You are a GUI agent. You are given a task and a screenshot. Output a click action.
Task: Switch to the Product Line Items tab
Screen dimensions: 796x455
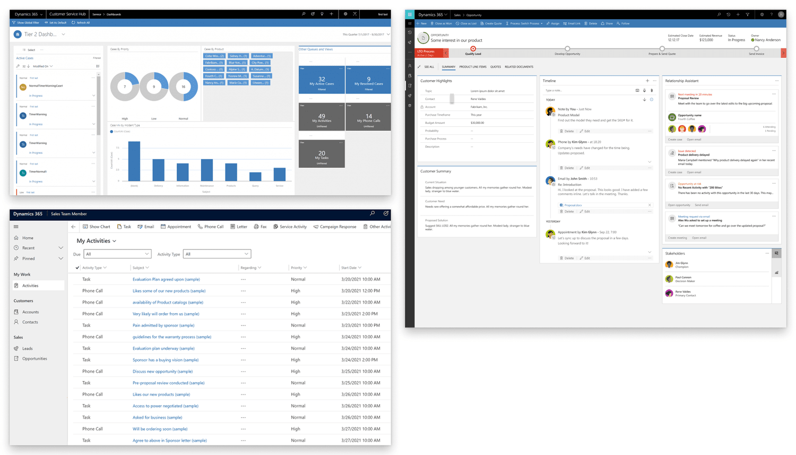473,67
